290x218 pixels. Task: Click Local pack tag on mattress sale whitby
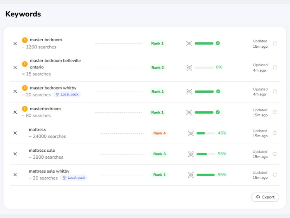(x=74, y=178)
